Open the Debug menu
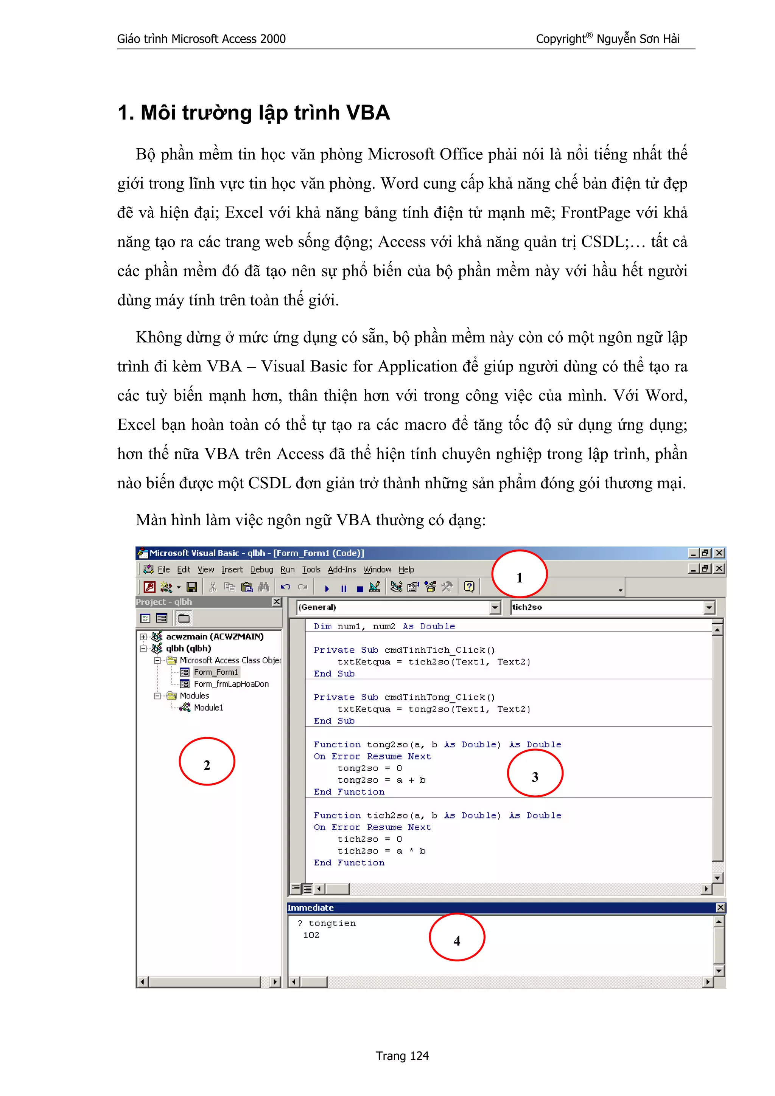 click(x=261, y=570)
